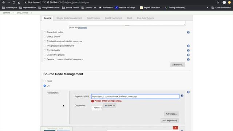Show help for This project is parameterized
233x131 pixels.
188,46
